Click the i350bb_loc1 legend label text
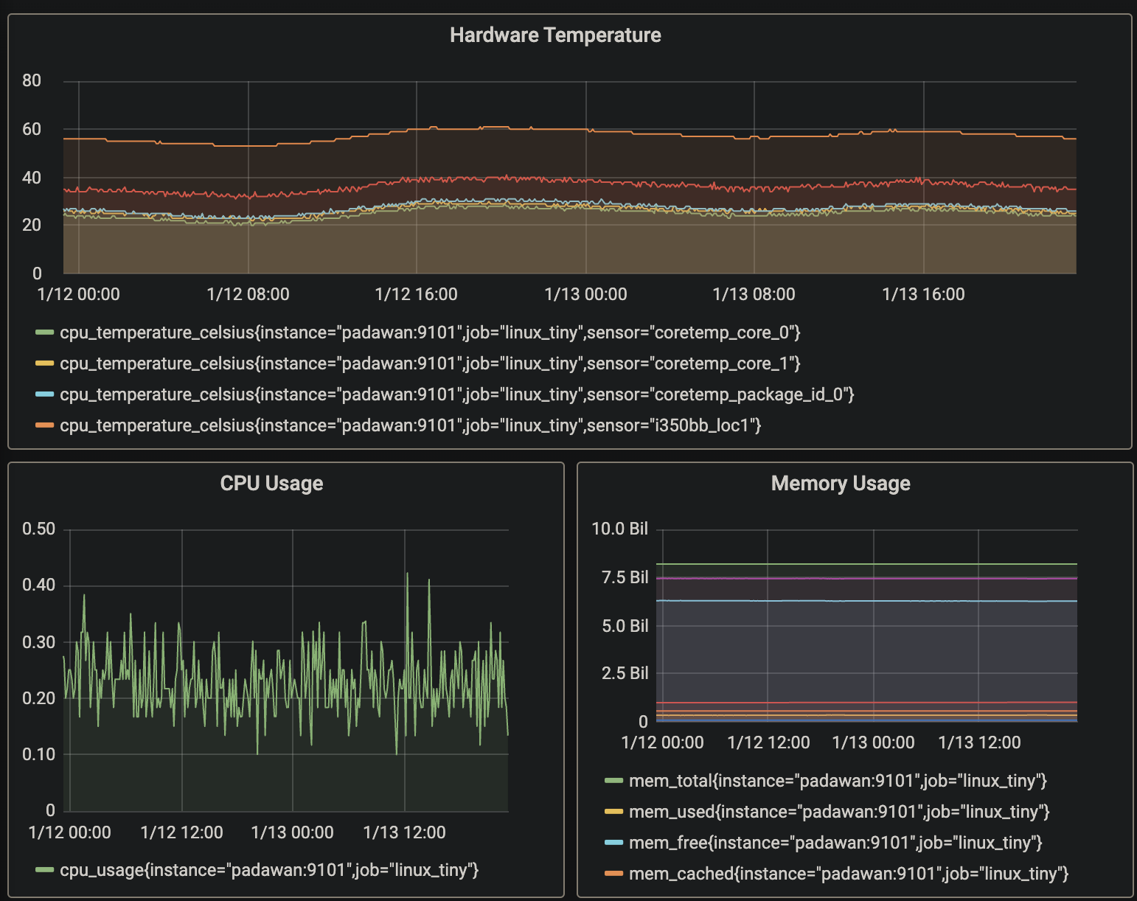 410,425
